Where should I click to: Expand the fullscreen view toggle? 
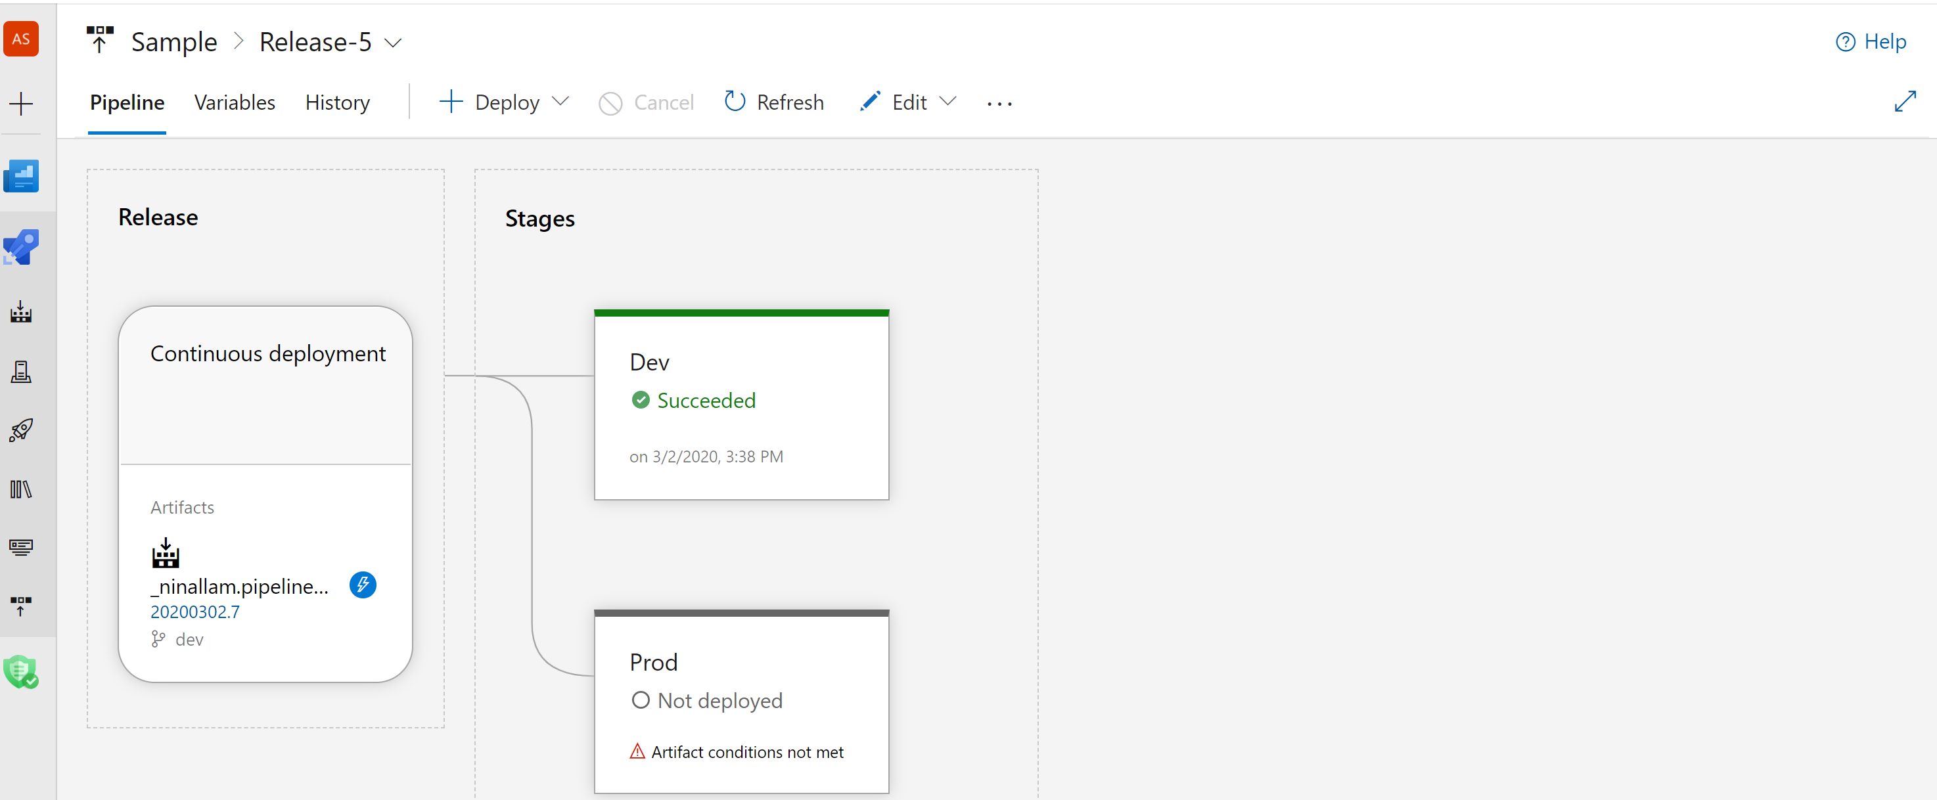click(1906, 102)
